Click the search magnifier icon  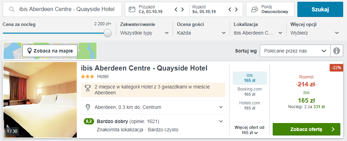[x=12, y=9]
